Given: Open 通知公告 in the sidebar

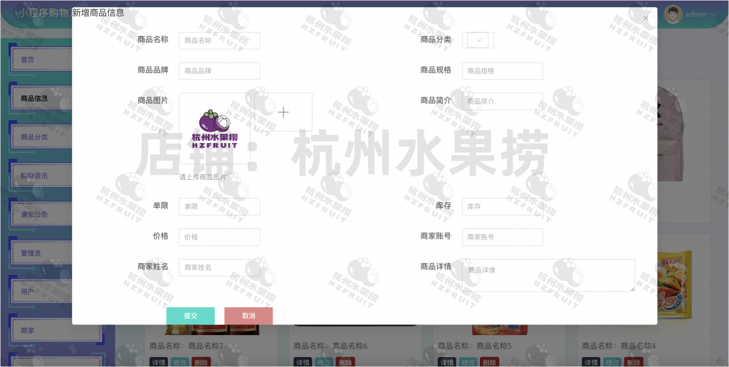Looking at the screenshot, I should (42, 214).
